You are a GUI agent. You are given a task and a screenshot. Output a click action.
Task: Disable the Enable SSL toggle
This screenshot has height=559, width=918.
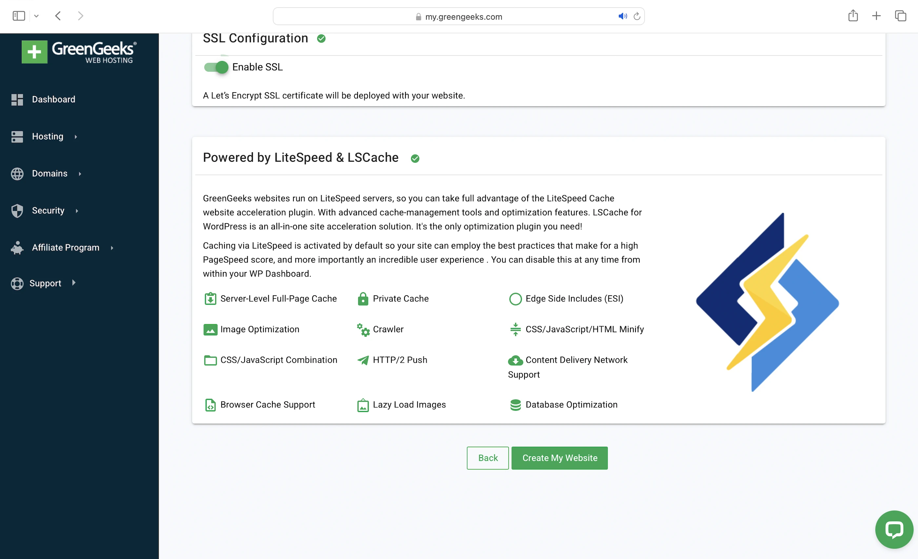point(216,67)
